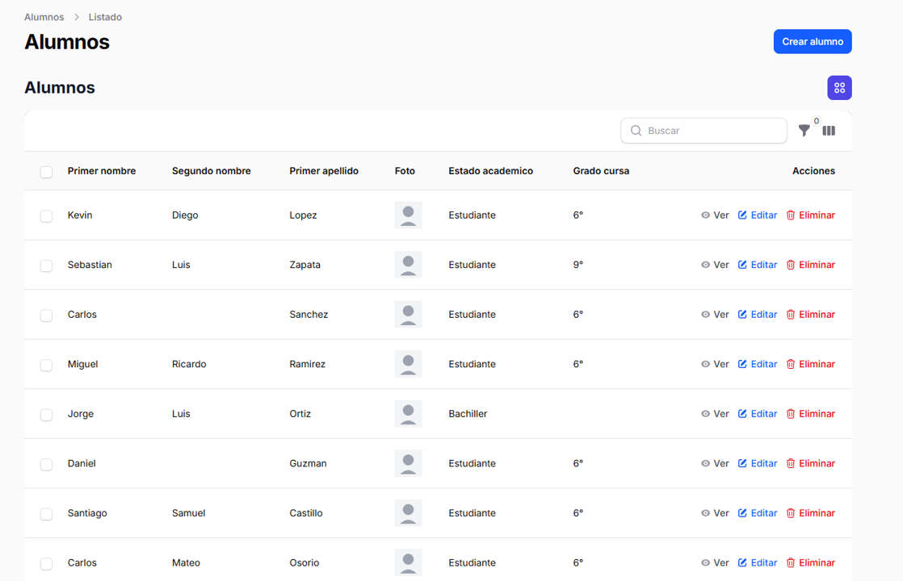Select the checkbox for Miguel Ramirez
903x581 pixels.
46,365
